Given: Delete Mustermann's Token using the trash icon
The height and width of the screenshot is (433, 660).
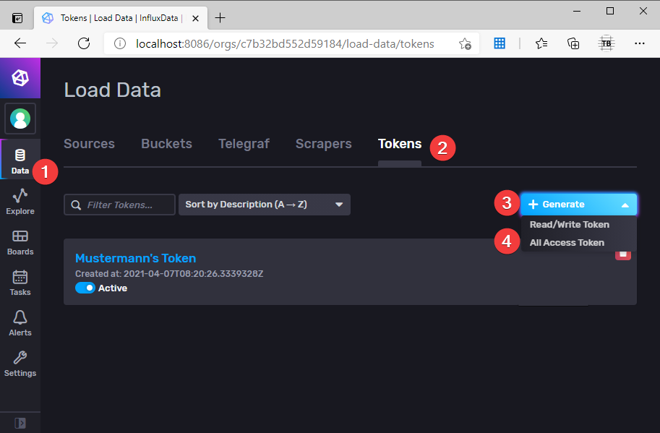Looking at the screenshot, I should pyautogui.click(x=623, y=254).
